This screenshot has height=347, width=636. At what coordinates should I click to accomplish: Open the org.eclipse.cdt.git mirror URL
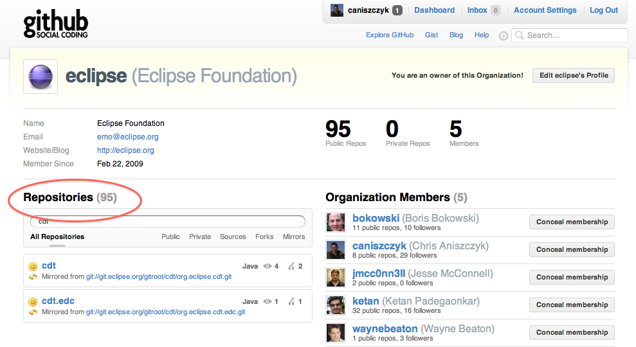click(159, 277)
